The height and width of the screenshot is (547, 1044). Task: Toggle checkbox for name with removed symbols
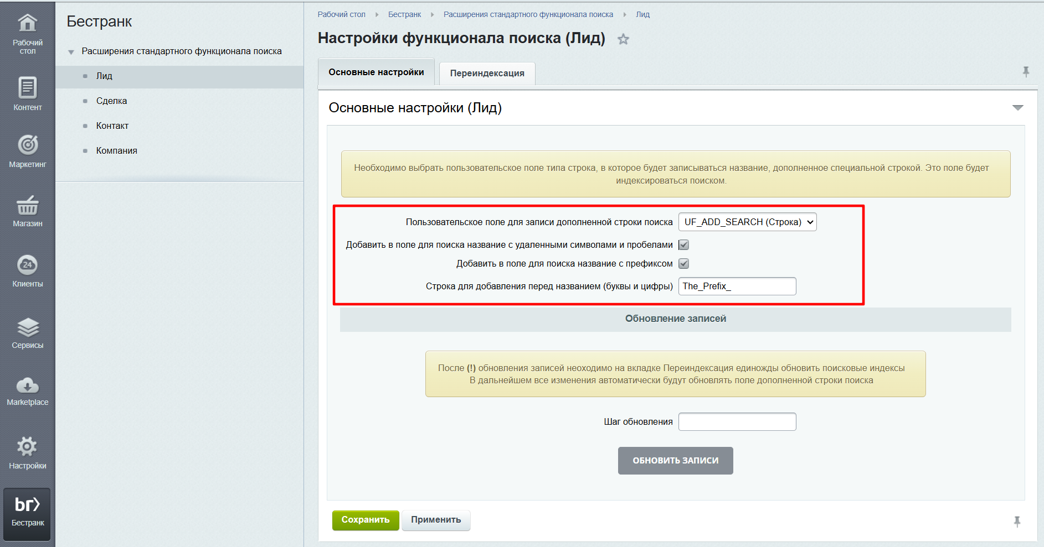[683, 245]
